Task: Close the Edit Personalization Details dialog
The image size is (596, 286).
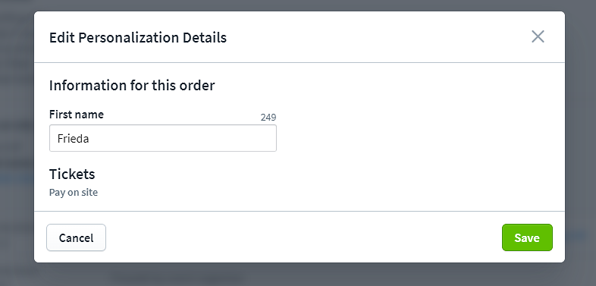Action: tap(538, 37)
